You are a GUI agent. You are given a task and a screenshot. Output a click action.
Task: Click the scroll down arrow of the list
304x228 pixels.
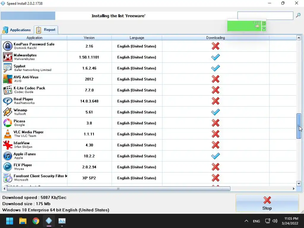(299, 183)
